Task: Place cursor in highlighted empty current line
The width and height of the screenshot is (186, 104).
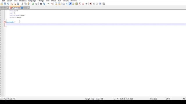Action: coord(96,24)
